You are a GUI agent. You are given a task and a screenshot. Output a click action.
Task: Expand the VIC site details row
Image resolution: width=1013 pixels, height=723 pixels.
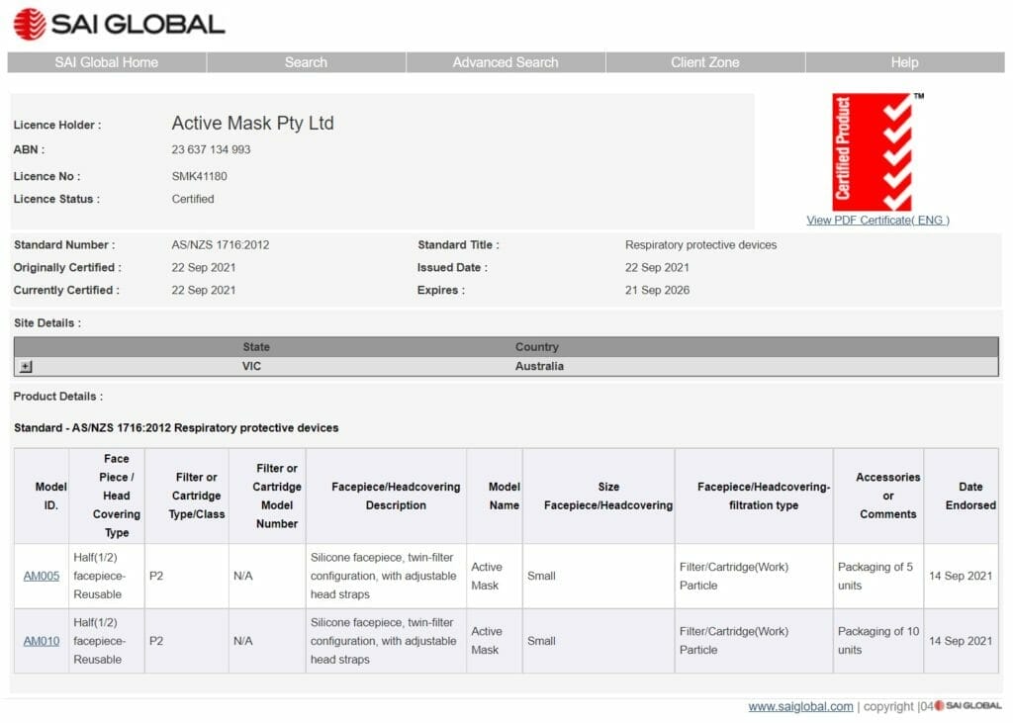point(25,366)
